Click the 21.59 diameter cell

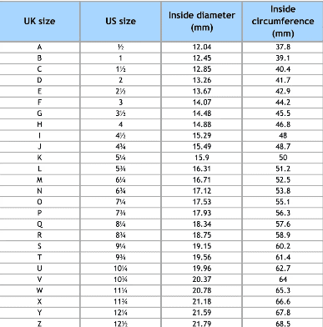[202, 313]
